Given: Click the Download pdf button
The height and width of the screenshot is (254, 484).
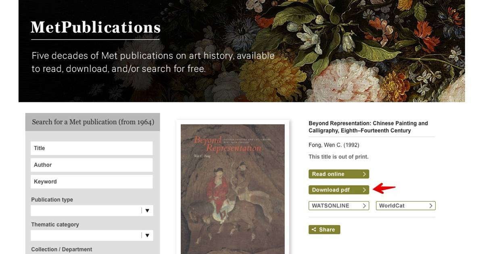Looking at the screenshot, I should pos(339,190).
